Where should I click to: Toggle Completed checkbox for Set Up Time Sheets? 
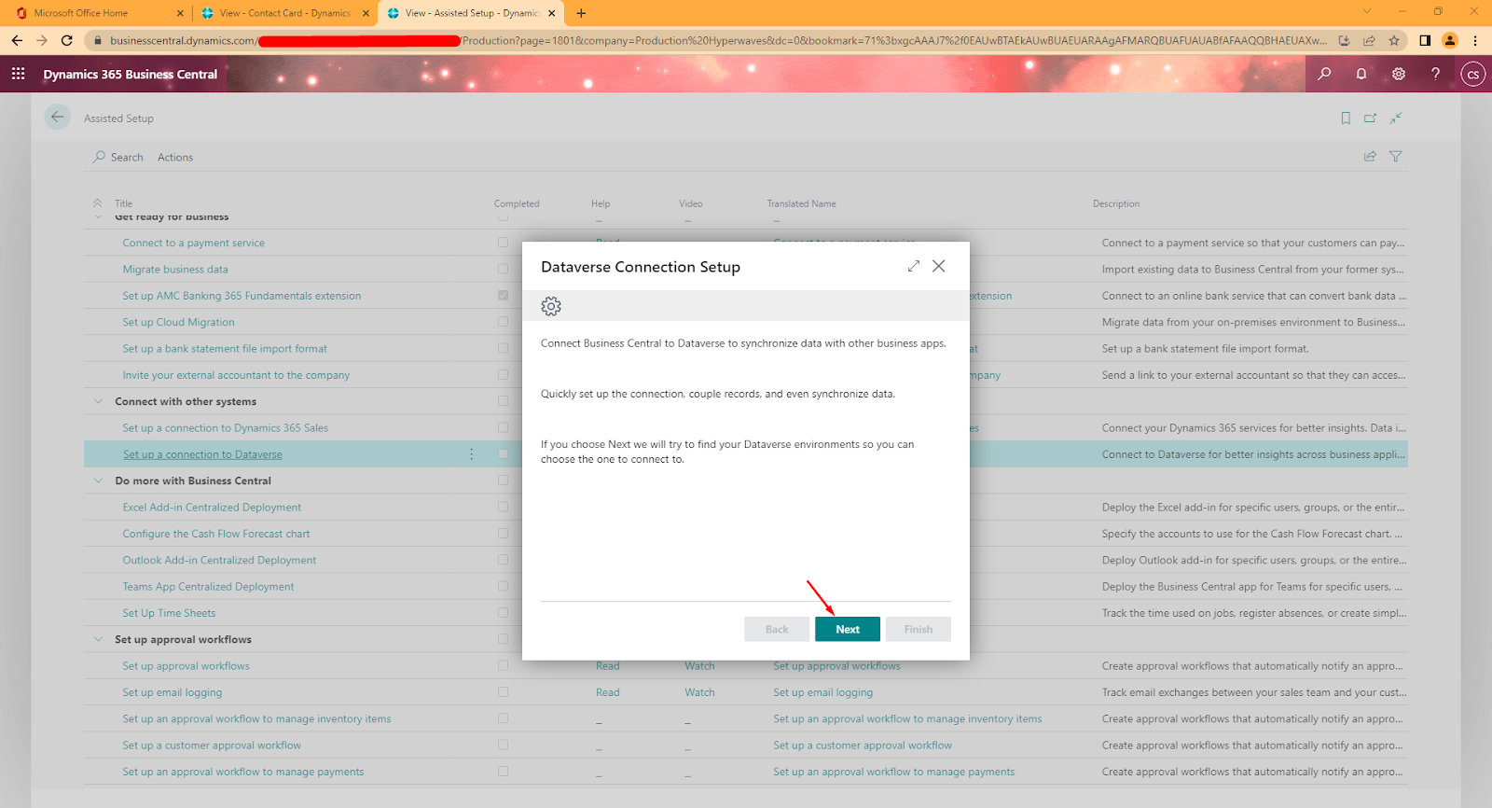click(x=504, y=613)
